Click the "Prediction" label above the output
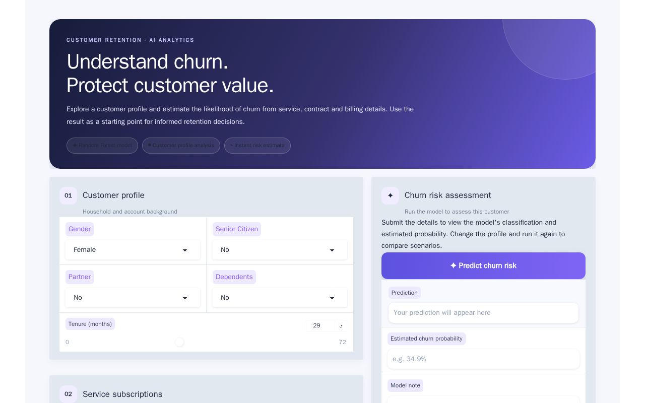The image size is (645, 403). point(405,293)
